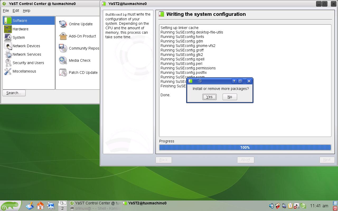338x211 pixels.
Task: Click the 'Running SuSEconfig.gtk2' log line
Action: pyautogui.click(x=182, y=55)
